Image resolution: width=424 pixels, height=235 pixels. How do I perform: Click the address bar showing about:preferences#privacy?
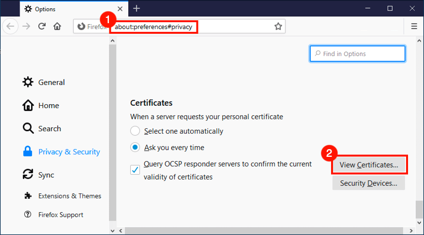click(153, 27)
